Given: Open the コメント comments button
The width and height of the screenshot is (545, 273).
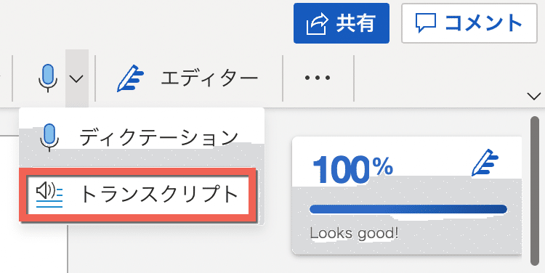Looking at the screenshot, I should point(469,23).
